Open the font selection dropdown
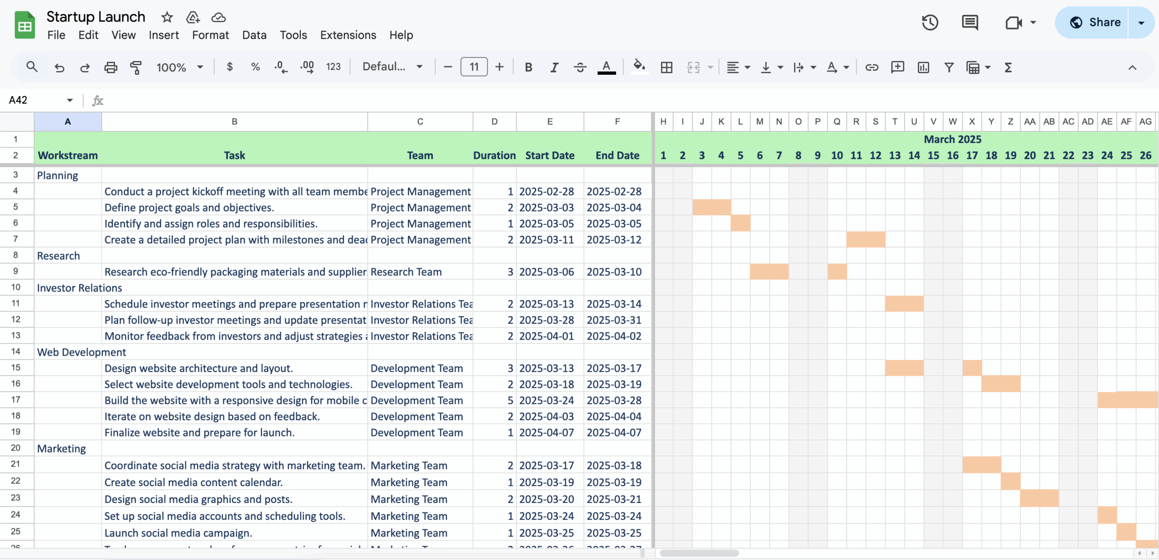 tap(392, 67)
